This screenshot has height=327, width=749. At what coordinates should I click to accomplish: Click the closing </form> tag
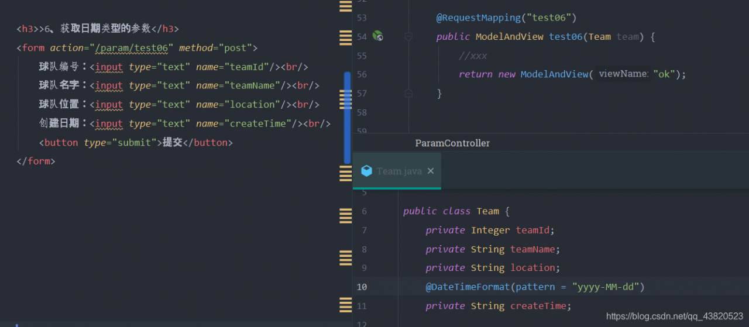pos(36,161)
